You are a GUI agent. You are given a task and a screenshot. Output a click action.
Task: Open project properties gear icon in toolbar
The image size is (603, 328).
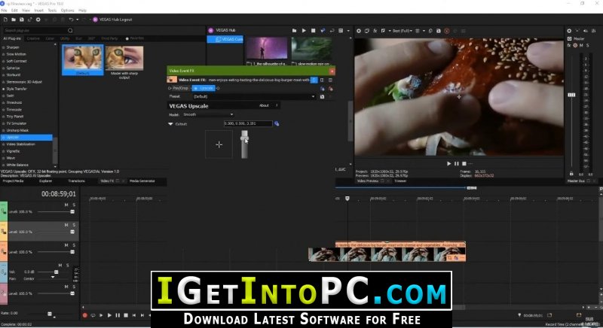coord(38,20)
